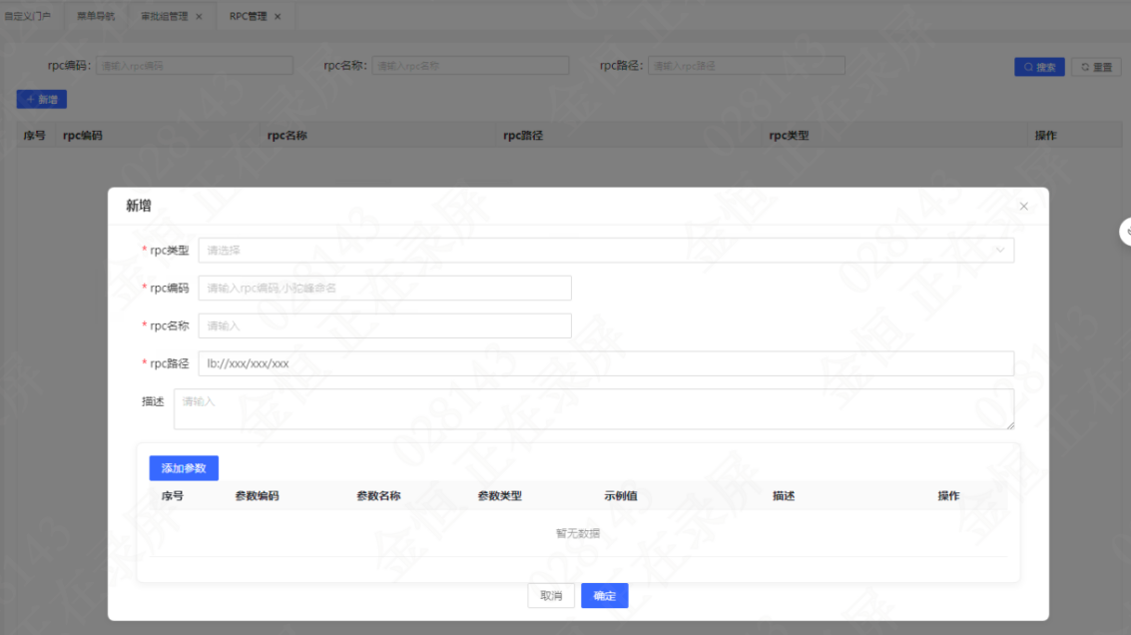Screen dimensions: 1131x635
Task: Click the 参数编码 column header
Action: click(257, 496)
